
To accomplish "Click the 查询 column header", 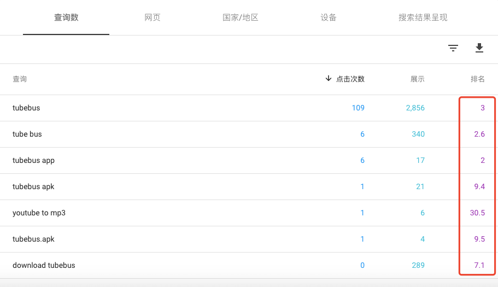I will (20, 79).
